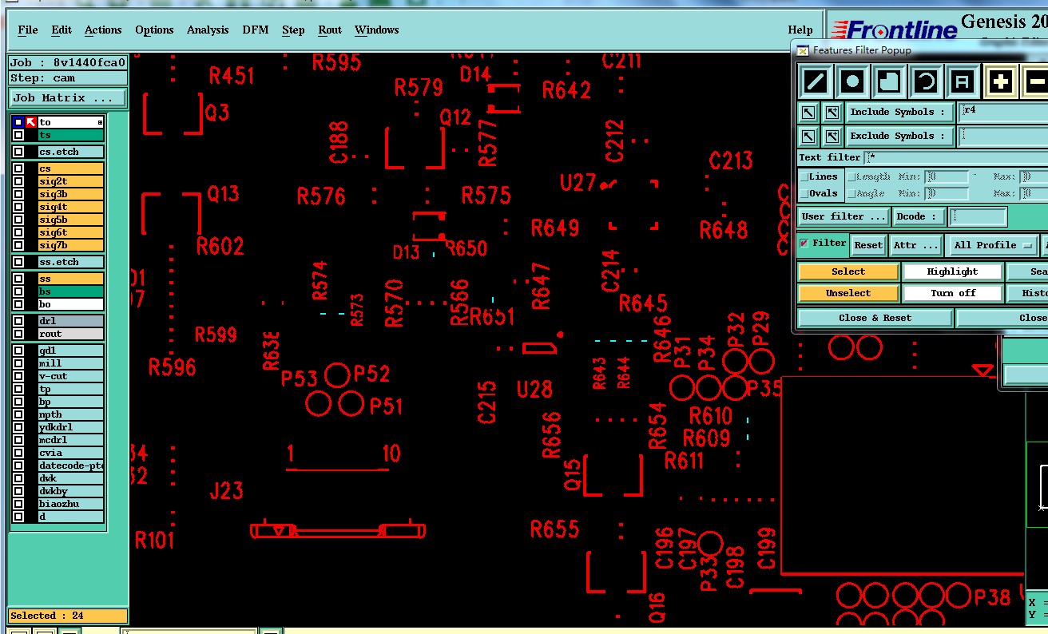This screenshot has width=1048, height=634.
Task: Open the Analysis menu
Action: coord(208,30)
